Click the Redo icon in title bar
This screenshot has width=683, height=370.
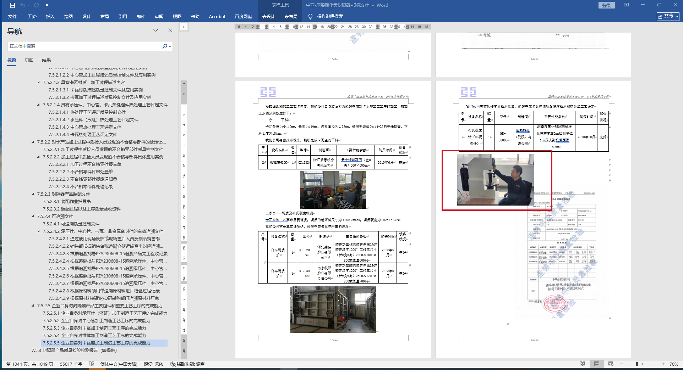(x=37, y=5)
